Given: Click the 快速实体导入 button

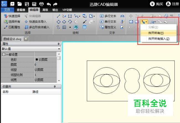Looking at the screenshot, I should (36, 22).
